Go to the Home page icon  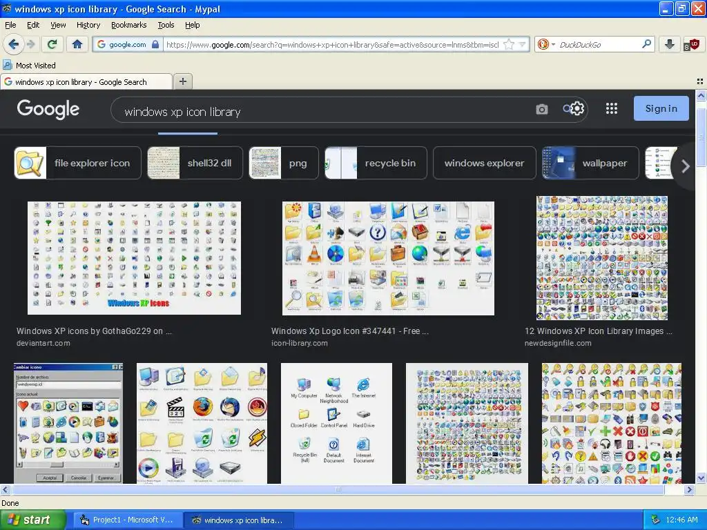point(77,44)
